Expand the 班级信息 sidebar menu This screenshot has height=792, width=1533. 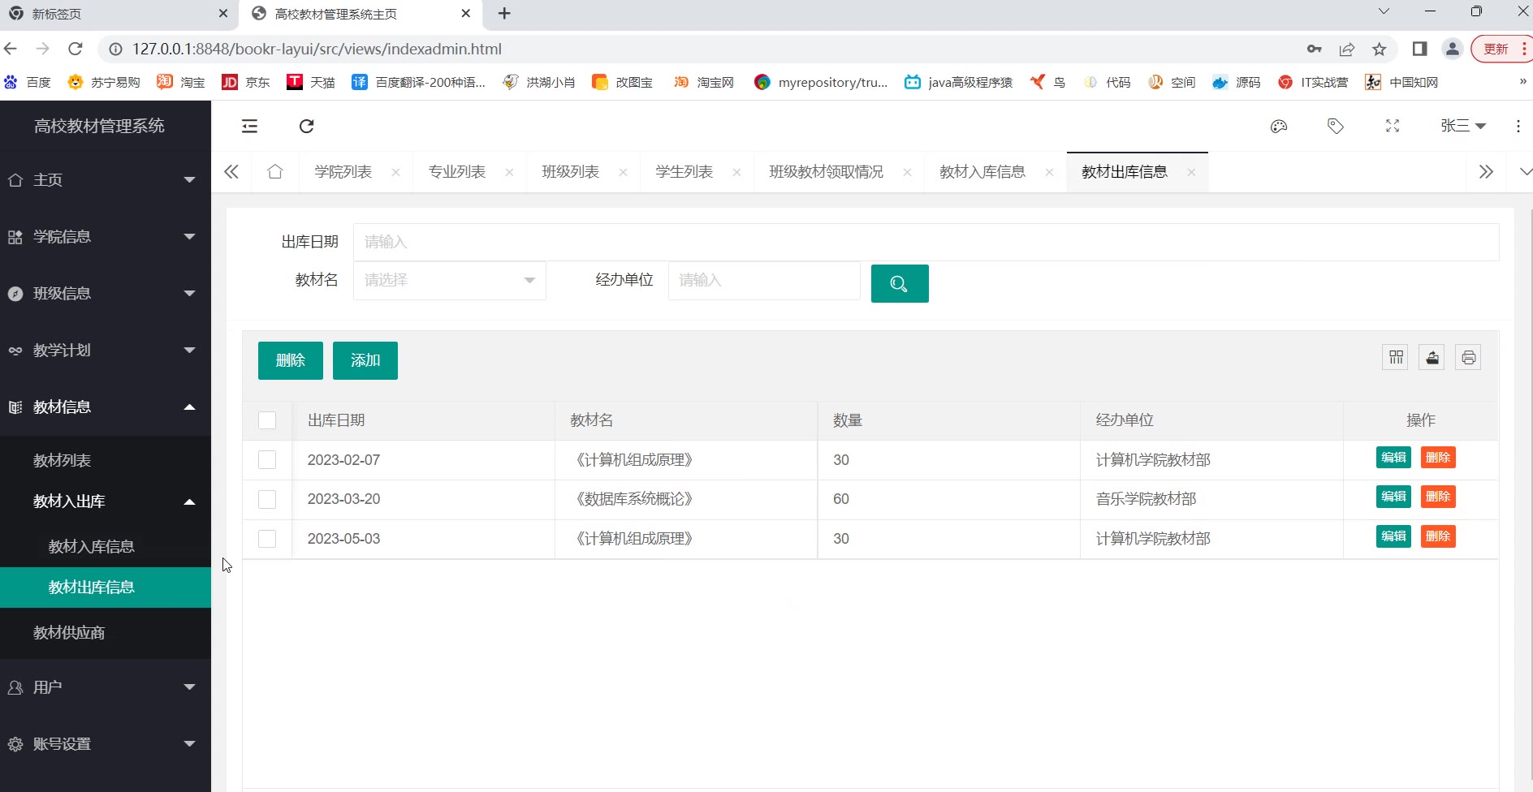pos(106,293)
